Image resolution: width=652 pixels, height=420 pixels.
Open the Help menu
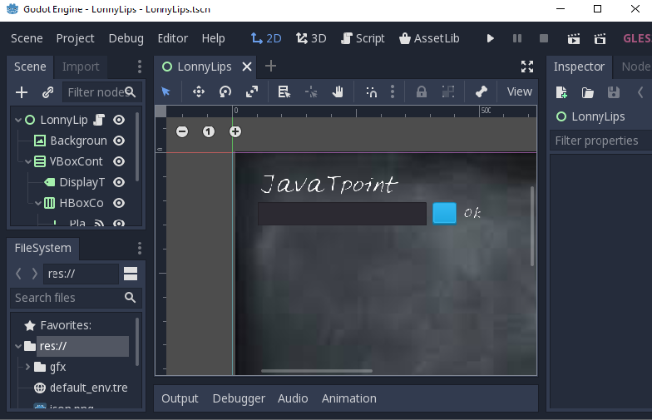(213, 38)
